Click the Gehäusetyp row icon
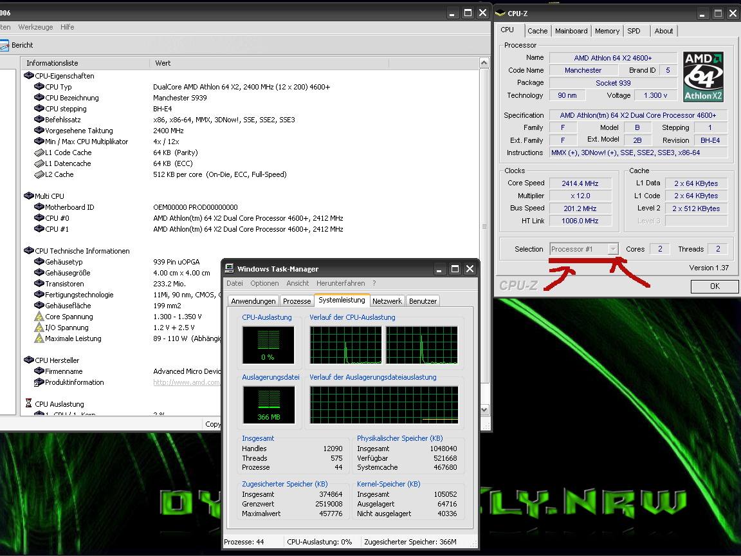741x556 pixels. coord(39,261)
